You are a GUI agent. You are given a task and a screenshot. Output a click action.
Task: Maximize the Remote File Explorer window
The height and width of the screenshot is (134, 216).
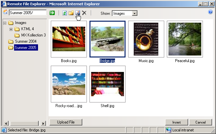pos(206,4)
